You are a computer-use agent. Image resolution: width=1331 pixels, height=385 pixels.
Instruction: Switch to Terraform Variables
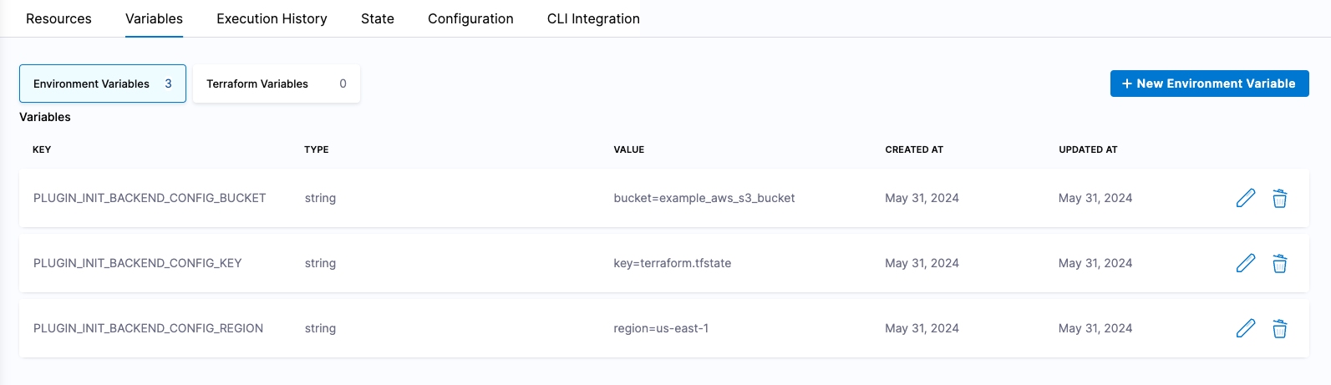click(x=276, y=84)
